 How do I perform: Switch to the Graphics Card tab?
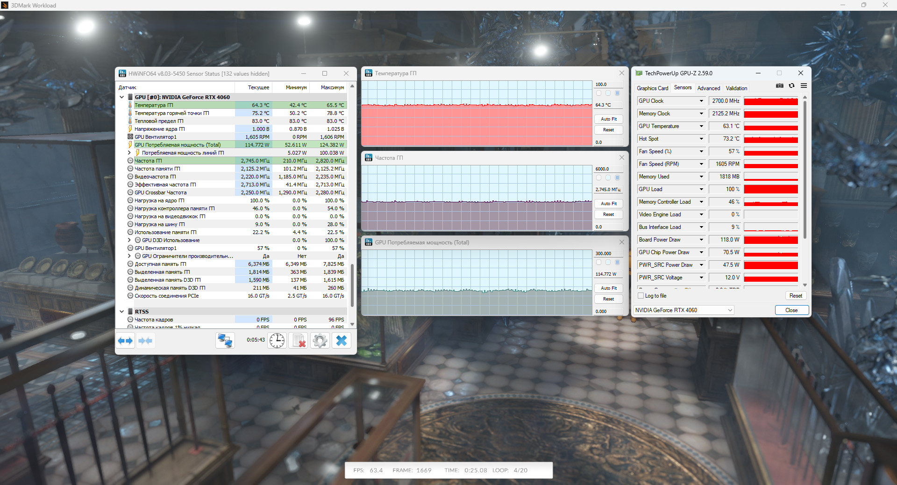652,88
